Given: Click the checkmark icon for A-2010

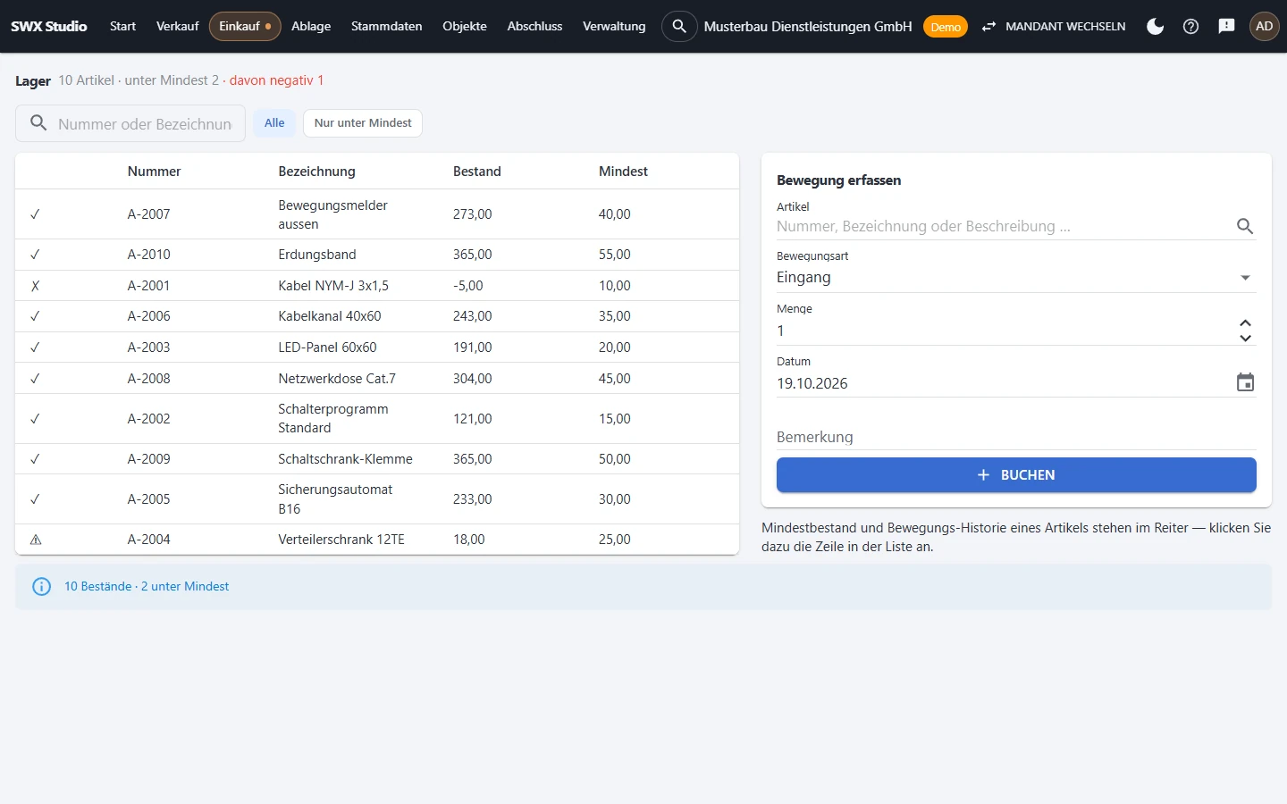Looking at the screenshot, I should click(x=36, y=255).
